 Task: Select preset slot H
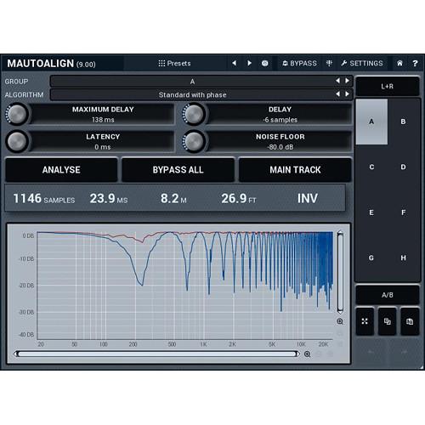tap(403, 258)
